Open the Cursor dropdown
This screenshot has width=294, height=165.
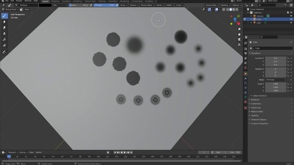180,5
